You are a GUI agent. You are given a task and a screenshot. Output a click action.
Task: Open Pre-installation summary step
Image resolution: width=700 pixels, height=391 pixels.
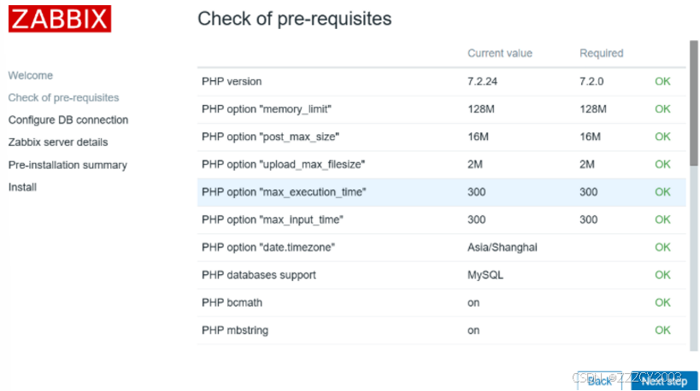(68, 165)
